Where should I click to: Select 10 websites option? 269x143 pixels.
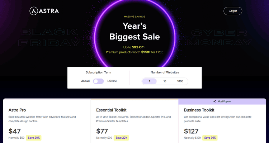click(x=165, y=81)
